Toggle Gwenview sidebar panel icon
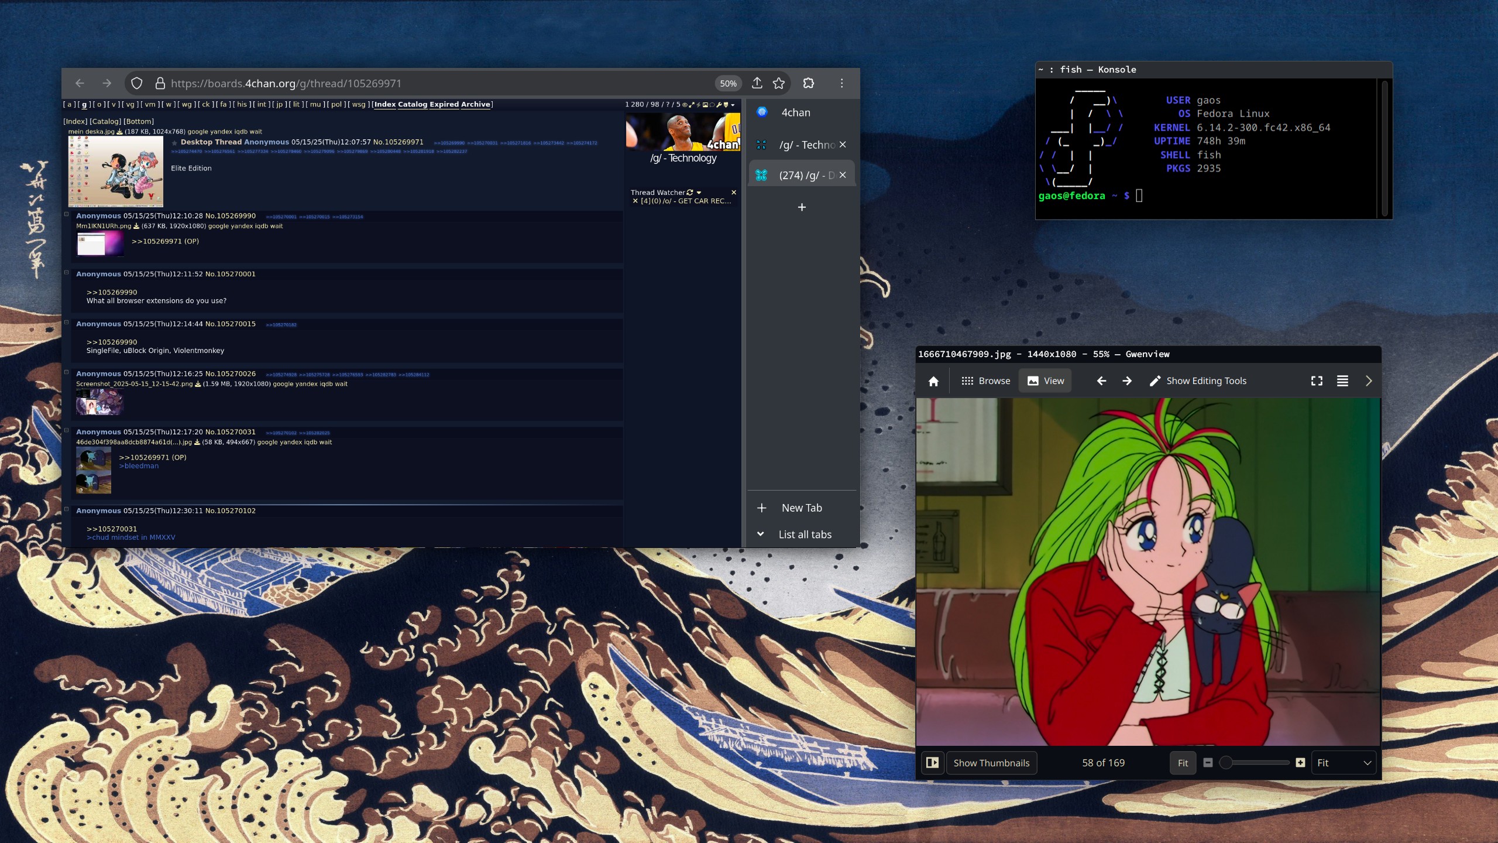 (933, 763)
